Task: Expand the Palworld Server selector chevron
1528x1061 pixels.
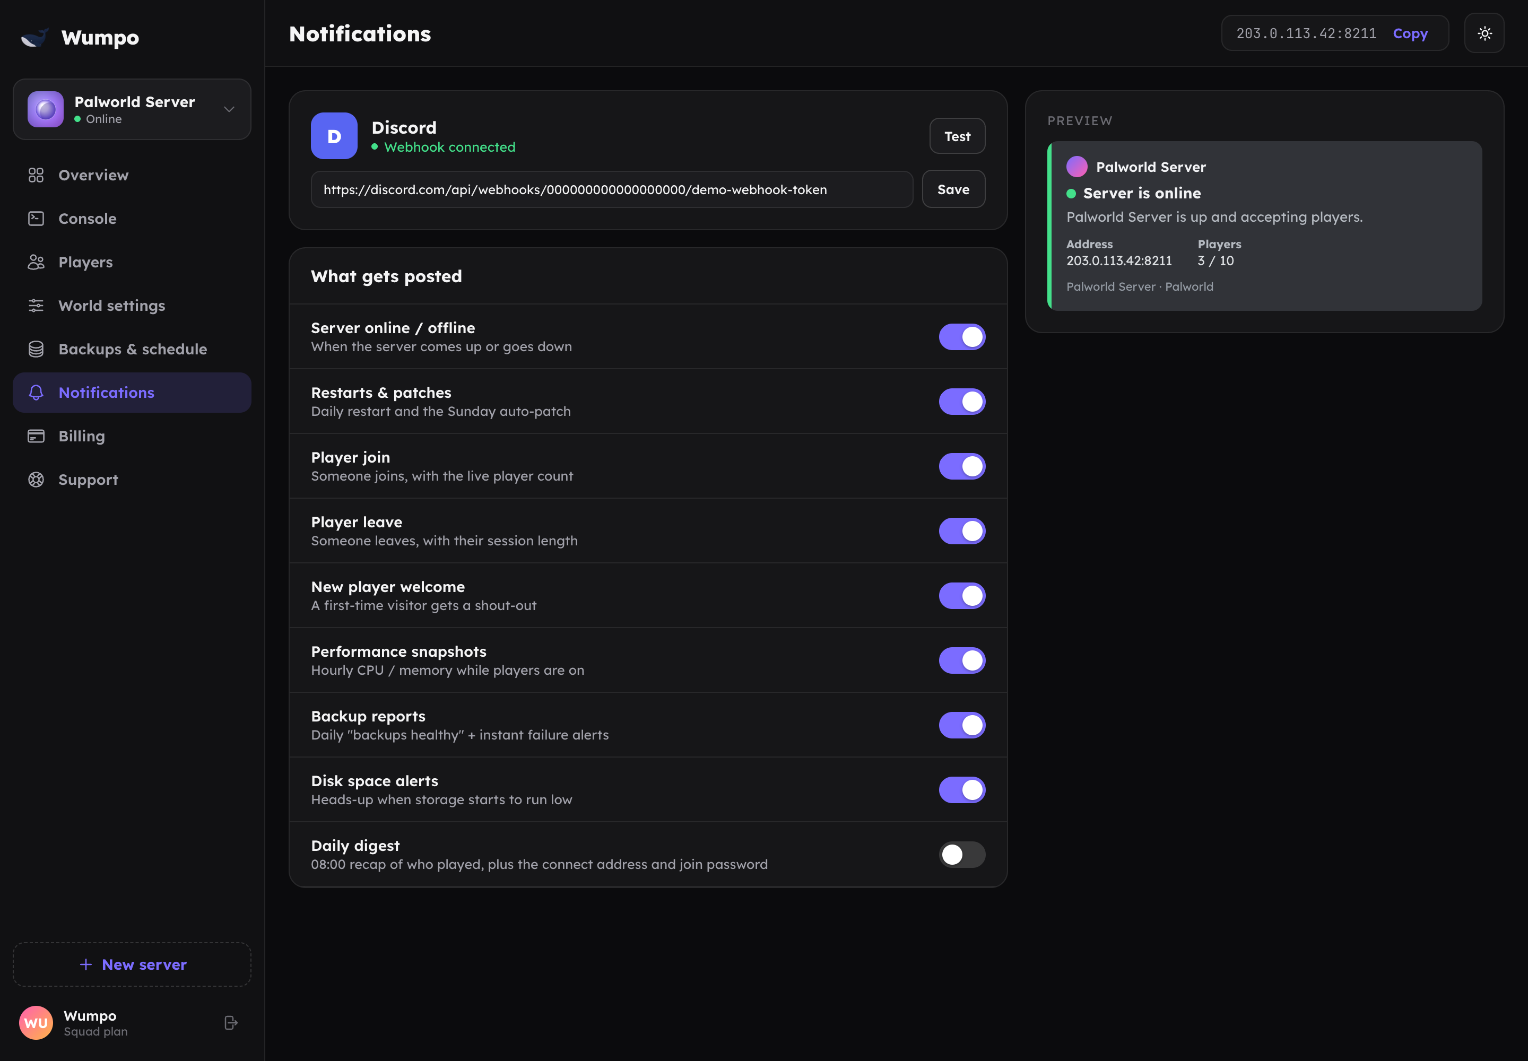Action: tap(229, 109)
